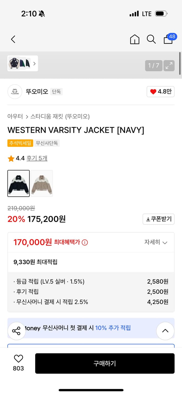Expand the product thumbnail strip arrow
Viewport: 182px width, 395px height.
(34, 63)
